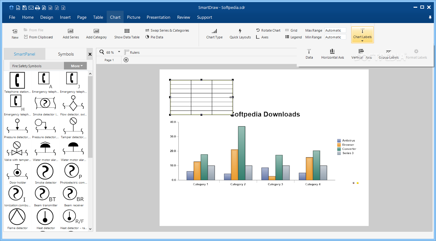Click Add Category in the Chart ribbon
436x241 pixels.
tap(97, 34)
